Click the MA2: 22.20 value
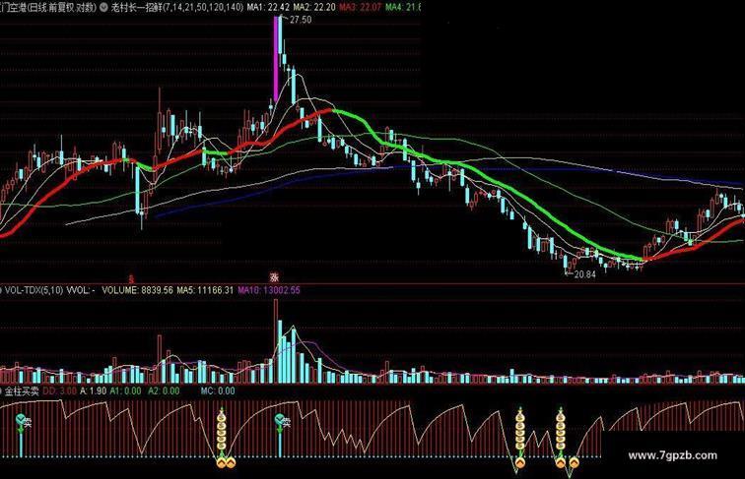Screen dimensions: 745x479 [x=314, y=7]
